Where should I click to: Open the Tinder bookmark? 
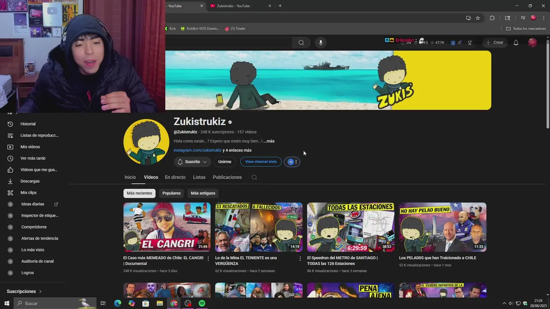pyautogui.click(x=235, y=29)
